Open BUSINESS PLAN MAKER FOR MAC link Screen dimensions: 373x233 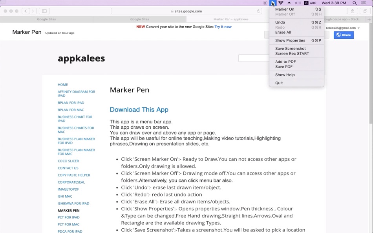(x=76, y=152)
